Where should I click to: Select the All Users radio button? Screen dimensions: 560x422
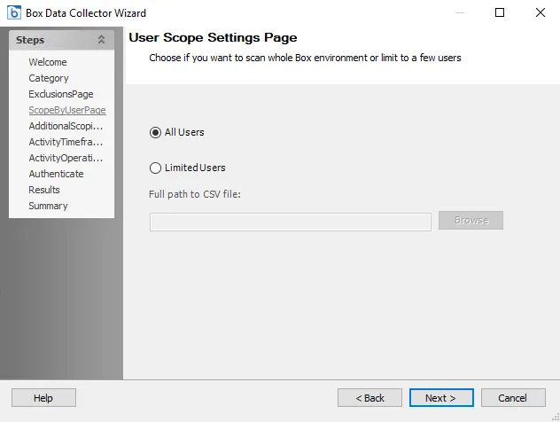coord(155,133)
